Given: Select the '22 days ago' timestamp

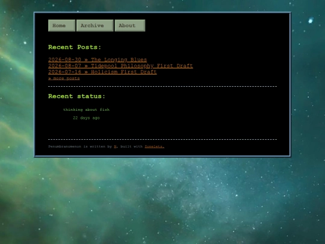Looking at the screenshot, I should tap(86, 118).
